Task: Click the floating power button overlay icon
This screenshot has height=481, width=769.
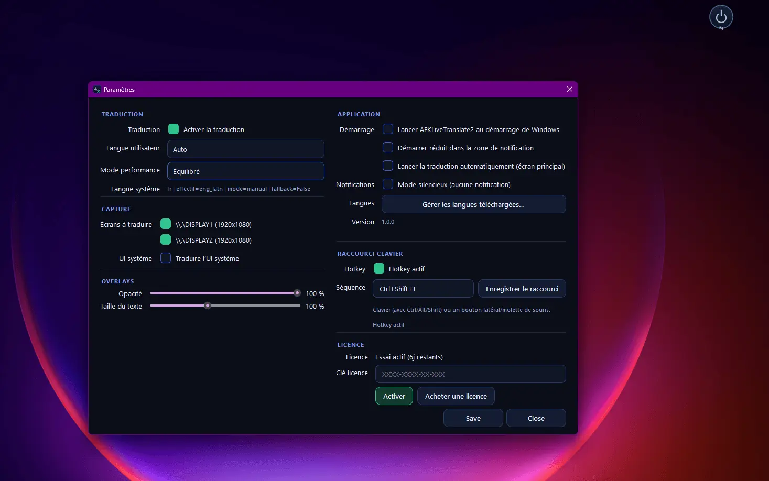Action: click(x=721, y=17)
